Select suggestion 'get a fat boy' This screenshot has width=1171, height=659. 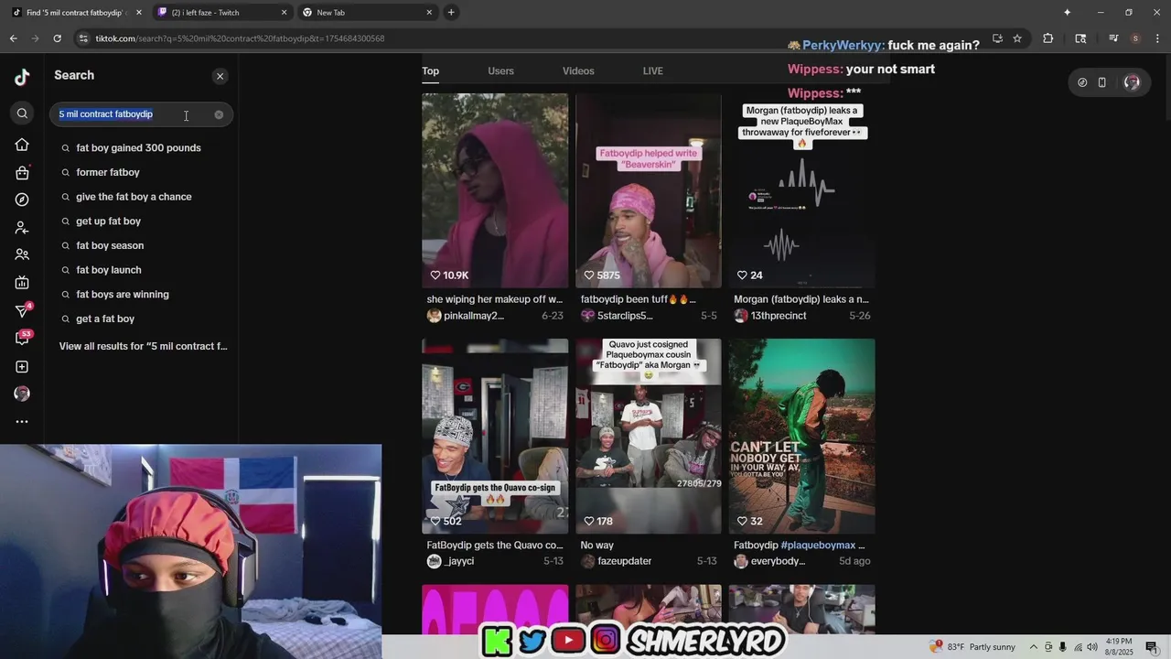point(105,319)
